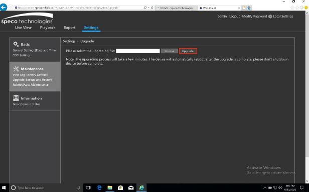Open File Explorer from the taskbar
309x192 pixels.
click(110, 187)
